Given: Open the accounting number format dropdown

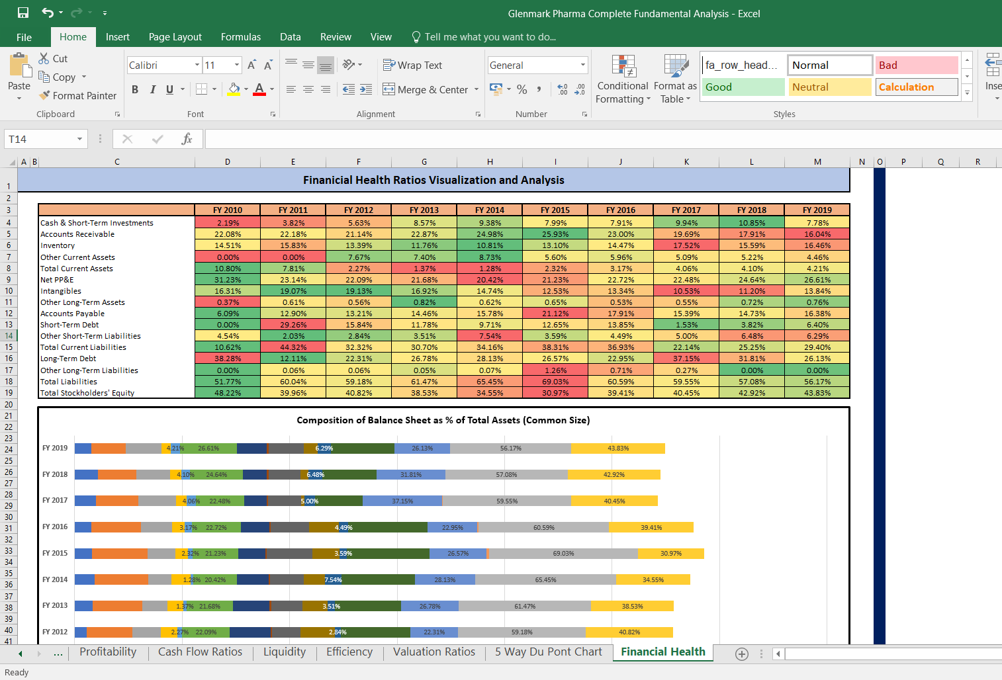Looking at the screenshot, I should coord(509,89).
